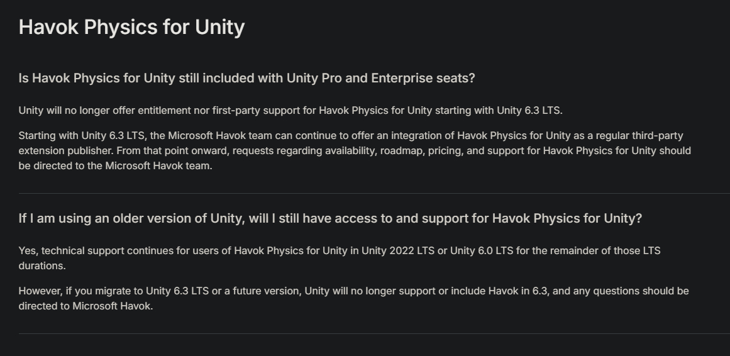Click the word "availability" in the paragraph
The width and height of the screenshot is (730, 356).
pos(351,151)
